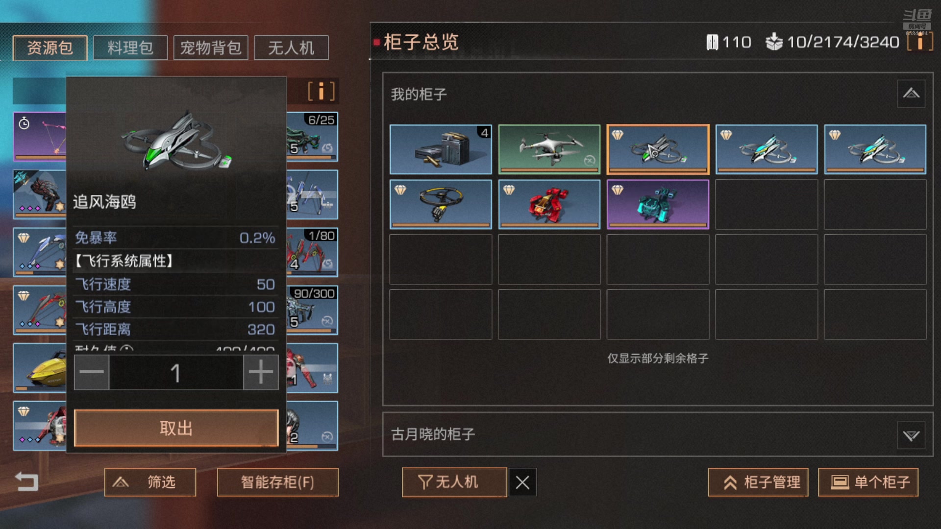Collapse the 我的柜子 section
Screen dimensions: 941x529
coord(911,94)
